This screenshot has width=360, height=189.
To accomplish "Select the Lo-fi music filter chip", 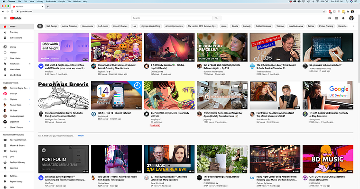I will coord(103,26).
